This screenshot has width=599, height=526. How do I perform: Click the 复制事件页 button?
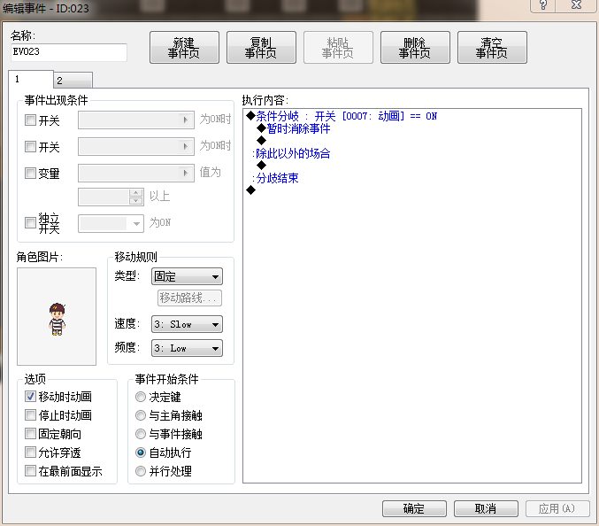click(x=261, y=48)
